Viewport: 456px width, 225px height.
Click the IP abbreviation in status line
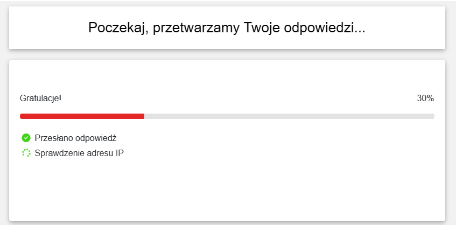point(120,153)
